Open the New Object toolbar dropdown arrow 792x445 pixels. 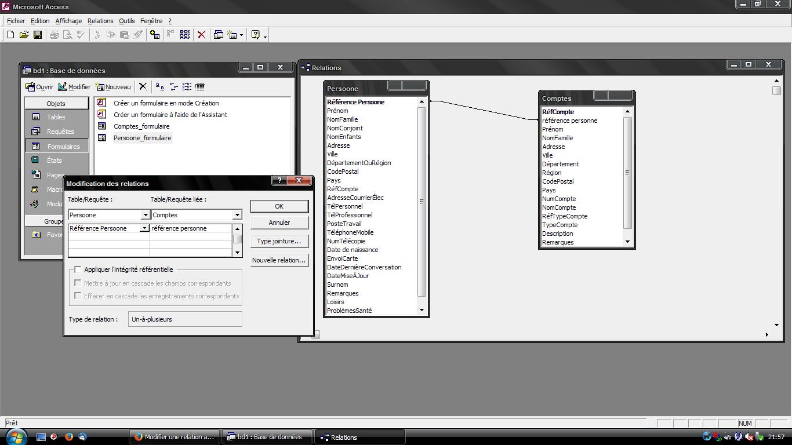click(x=241, y=35)
